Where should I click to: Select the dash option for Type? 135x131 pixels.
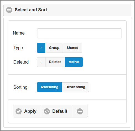[41, 48]
